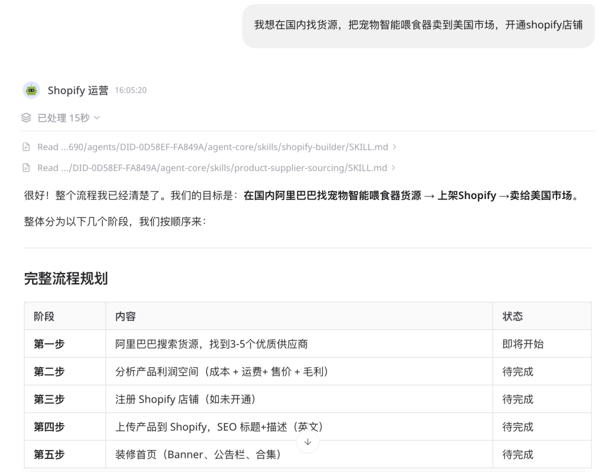Open the Read product-supplier-sourcing SKILL.md entry

[213, 168]
